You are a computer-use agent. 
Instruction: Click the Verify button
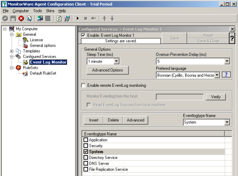pyautogui.click(x=216, y=97)
